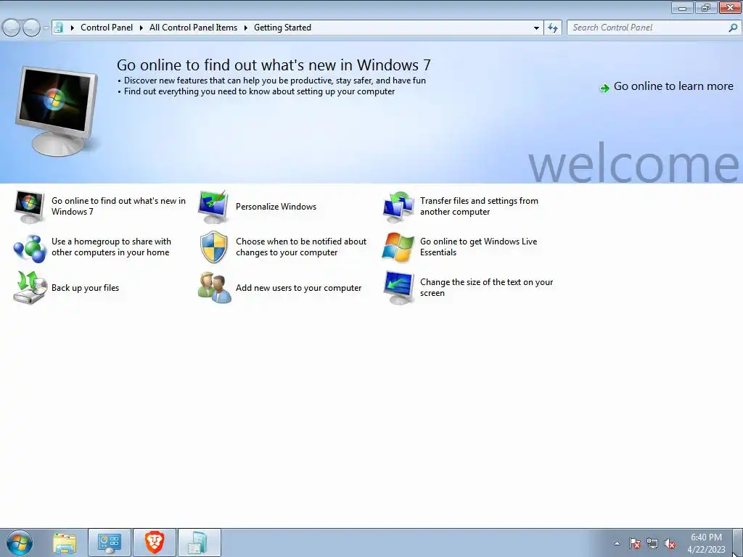Expand arrow between Control Panel and All Items
The width and height of the screenshot is (743, 557).
pyautogui.click(x=141, y=28)
